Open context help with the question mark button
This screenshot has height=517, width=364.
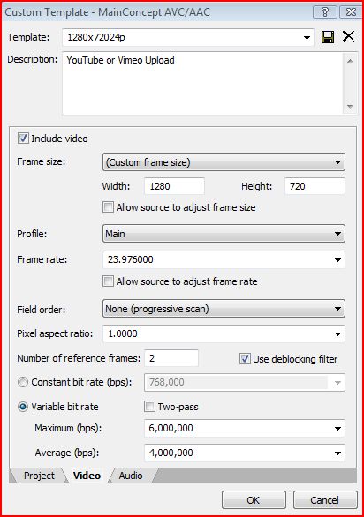tap(325, 12)
